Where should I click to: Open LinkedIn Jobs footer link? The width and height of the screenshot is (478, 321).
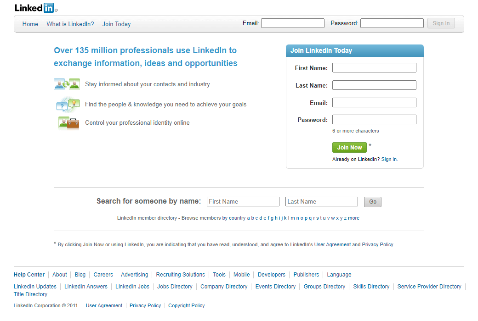pyautogui.click(x=132, y=286)
